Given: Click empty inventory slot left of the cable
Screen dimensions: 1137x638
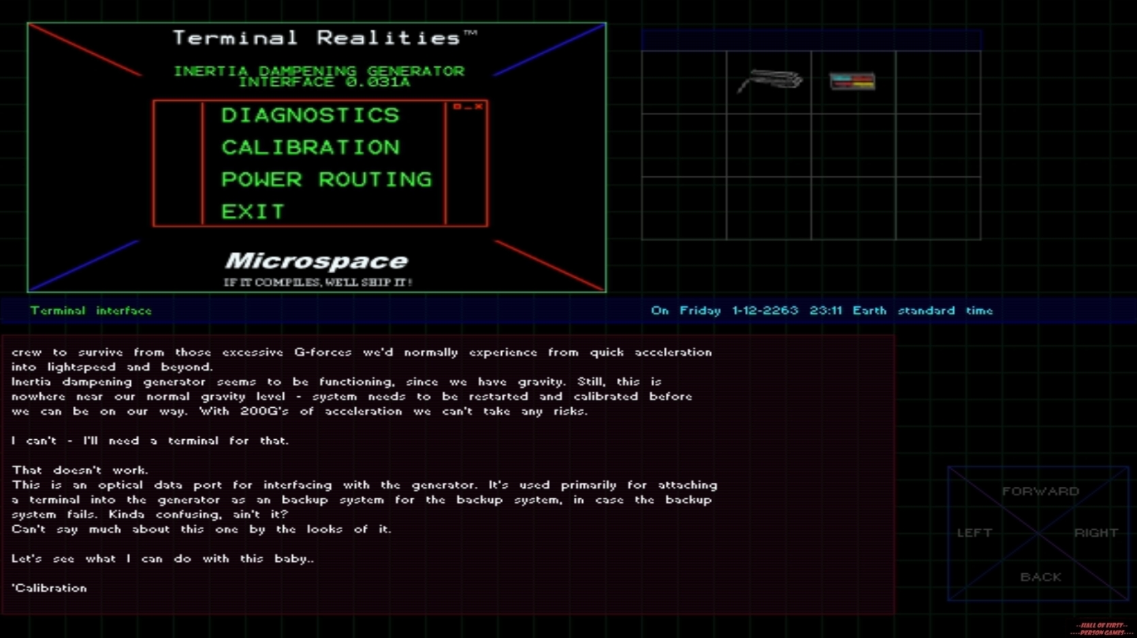Looking at the screenshot, I should click(x=684, y=82).
